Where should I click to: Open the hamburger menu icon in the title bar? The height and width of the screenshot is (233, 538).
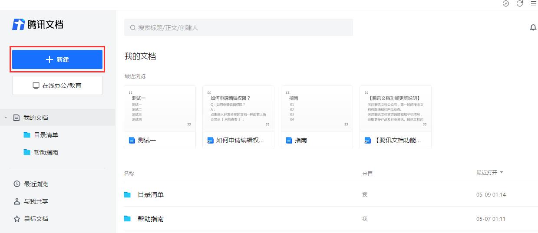tap(534, 3)
